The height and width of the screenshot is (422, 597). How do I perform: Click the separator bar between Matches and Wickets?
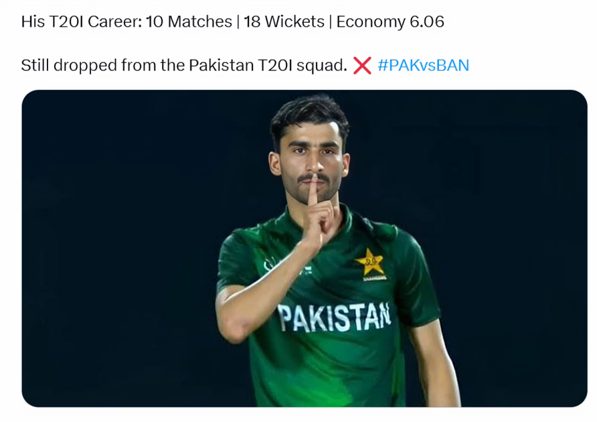(238, 22)
